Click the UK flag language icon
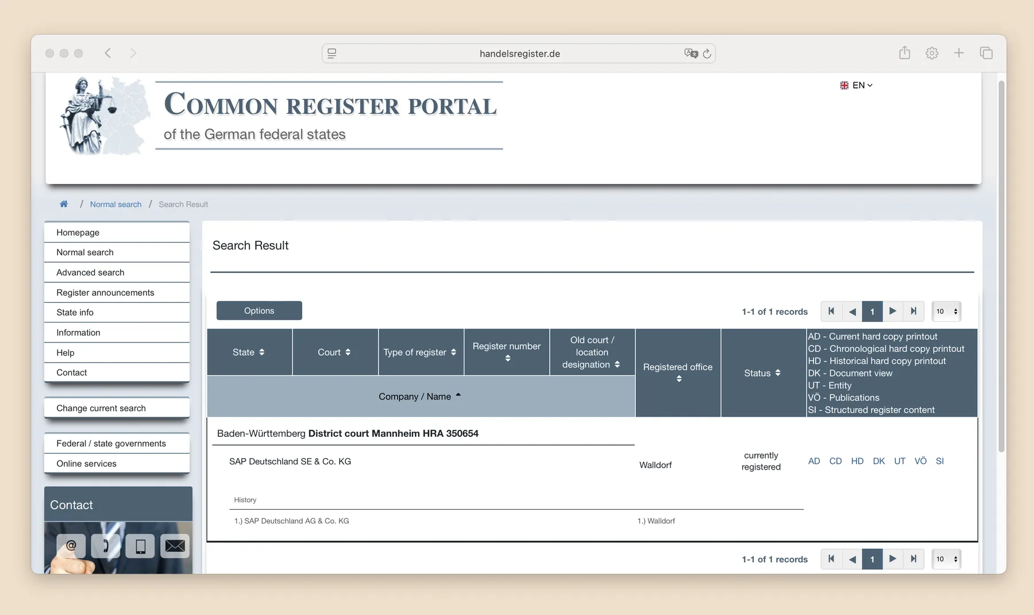The width and height of the screenshot is (1034, 615). 844,85
